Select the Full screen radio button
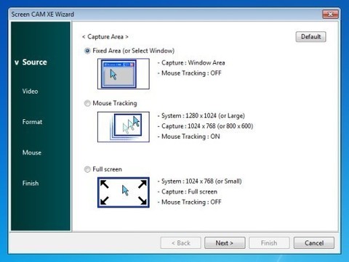Image resolution: width=349 pixels, height=262 pixels. point(87,169)
